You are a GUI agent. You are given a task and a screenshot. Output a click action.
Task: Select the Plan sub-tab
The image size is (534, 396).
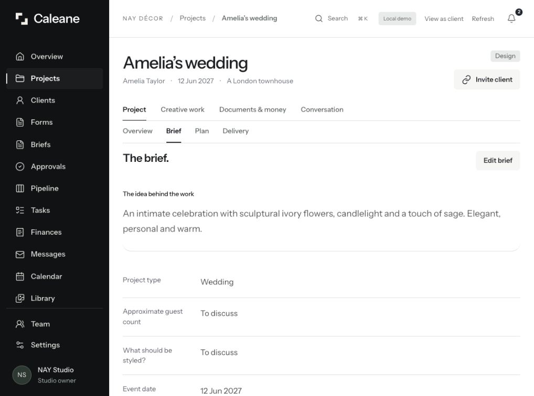point(202,131)
